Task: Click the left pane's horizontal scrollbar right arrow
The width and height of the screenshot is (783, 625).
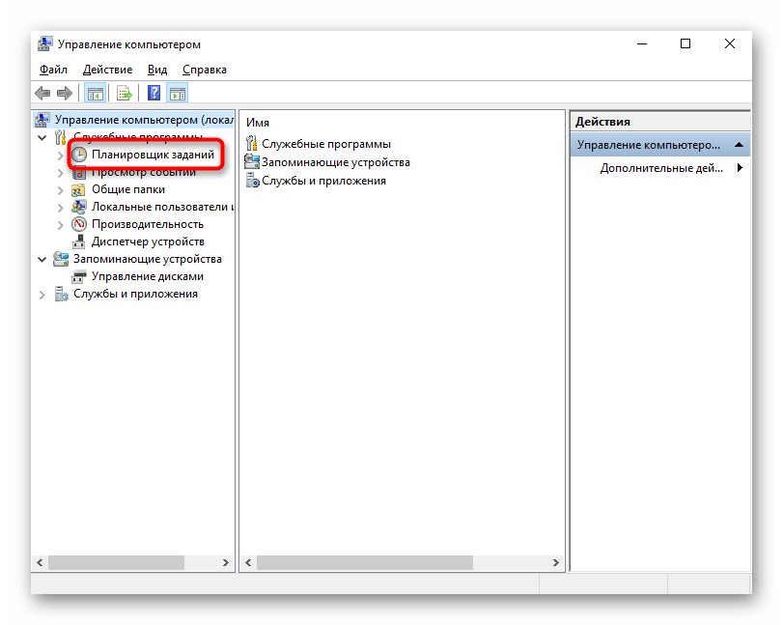Action: [x=226, y=562]
